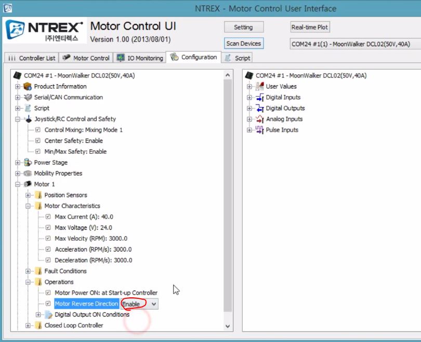The height and width of the screenshot is (342, 421).
Task: Select the Mobility Properties item
Action: point(58,174)
